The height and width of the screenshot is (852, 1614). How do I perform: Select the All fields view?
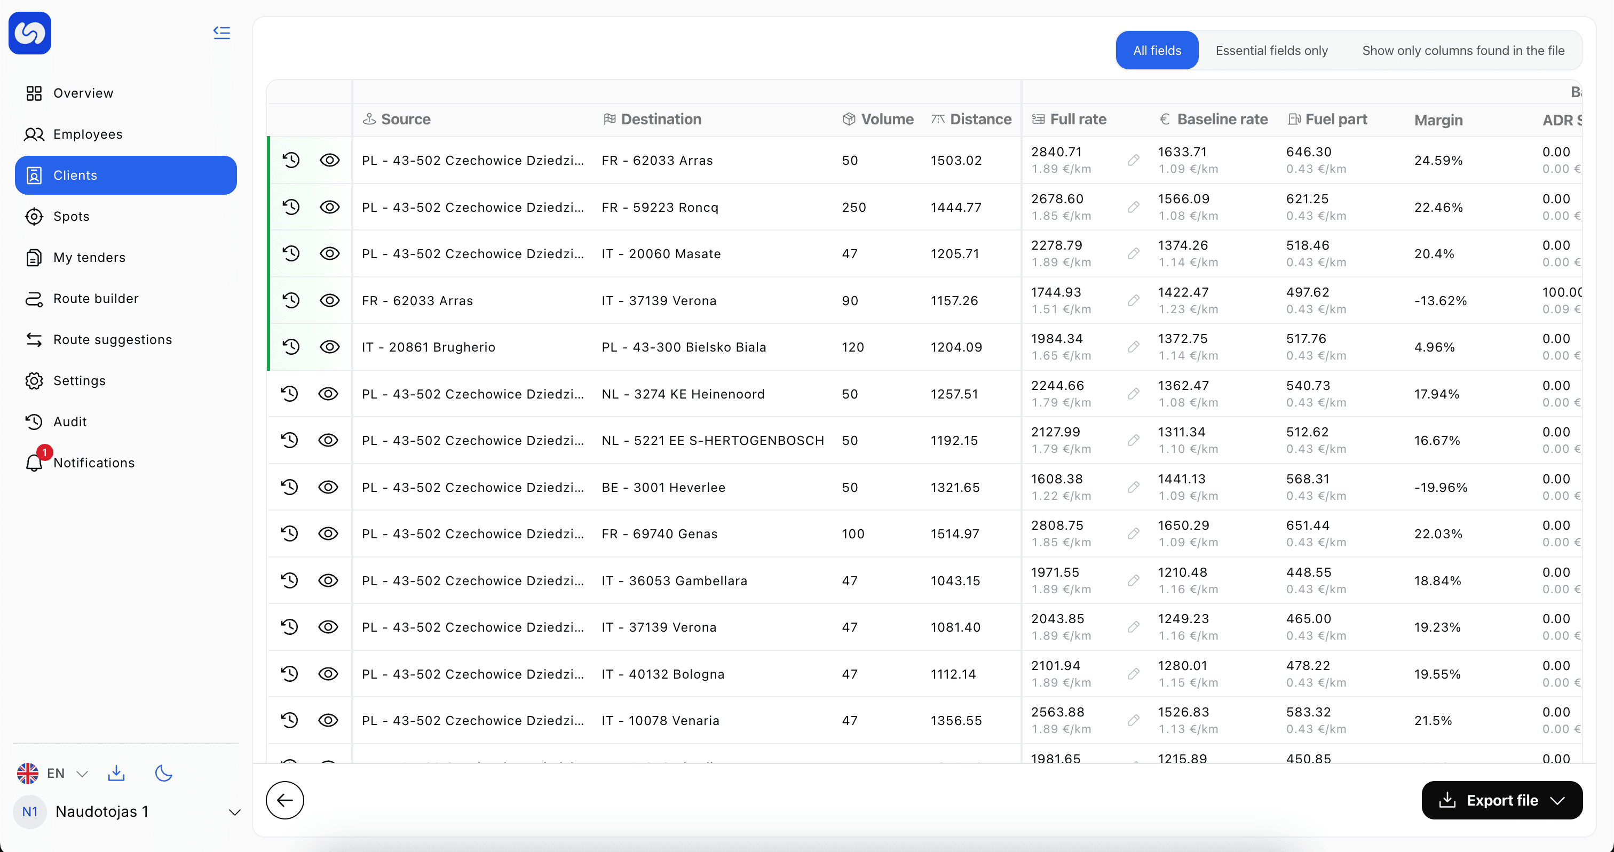pyautogui.click(x=1157, y=50)
